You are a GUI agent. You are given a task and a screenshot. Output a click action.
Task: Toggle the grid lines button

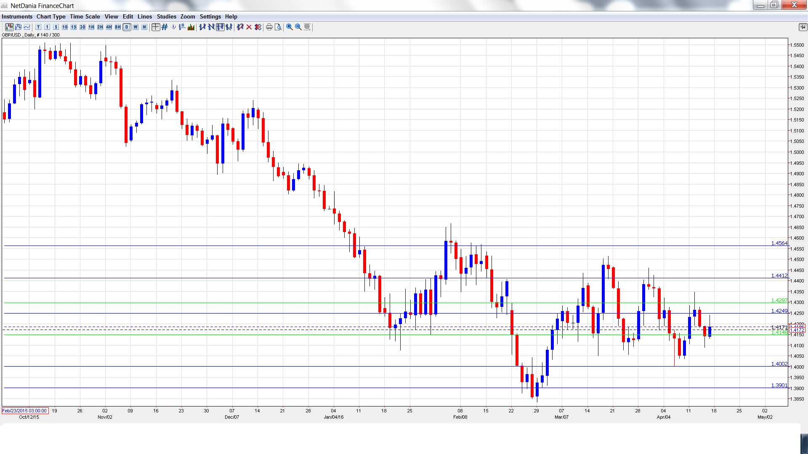click(x=165, y=27)
